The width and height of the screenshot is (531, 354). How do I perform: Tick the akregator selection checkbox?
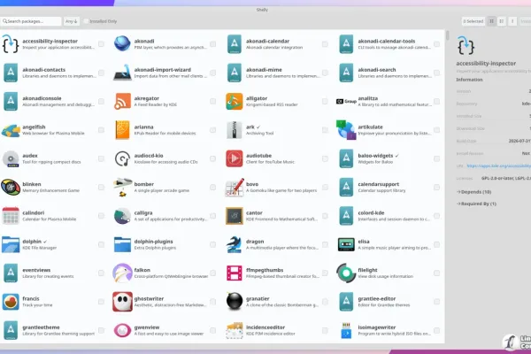point(212,101)
